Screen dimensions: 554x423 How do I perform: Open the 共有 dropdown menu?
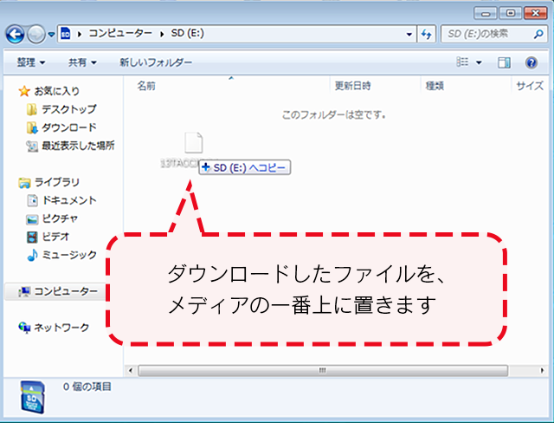(x=82, y=62)
